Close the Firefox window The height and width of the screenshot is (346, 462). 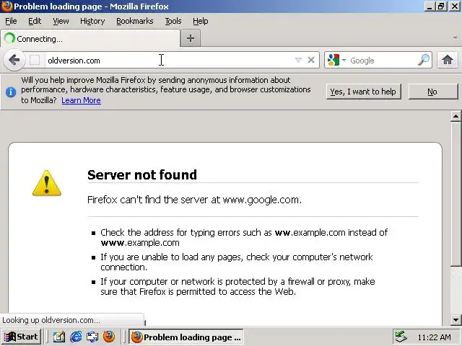[x=454, y=6]
